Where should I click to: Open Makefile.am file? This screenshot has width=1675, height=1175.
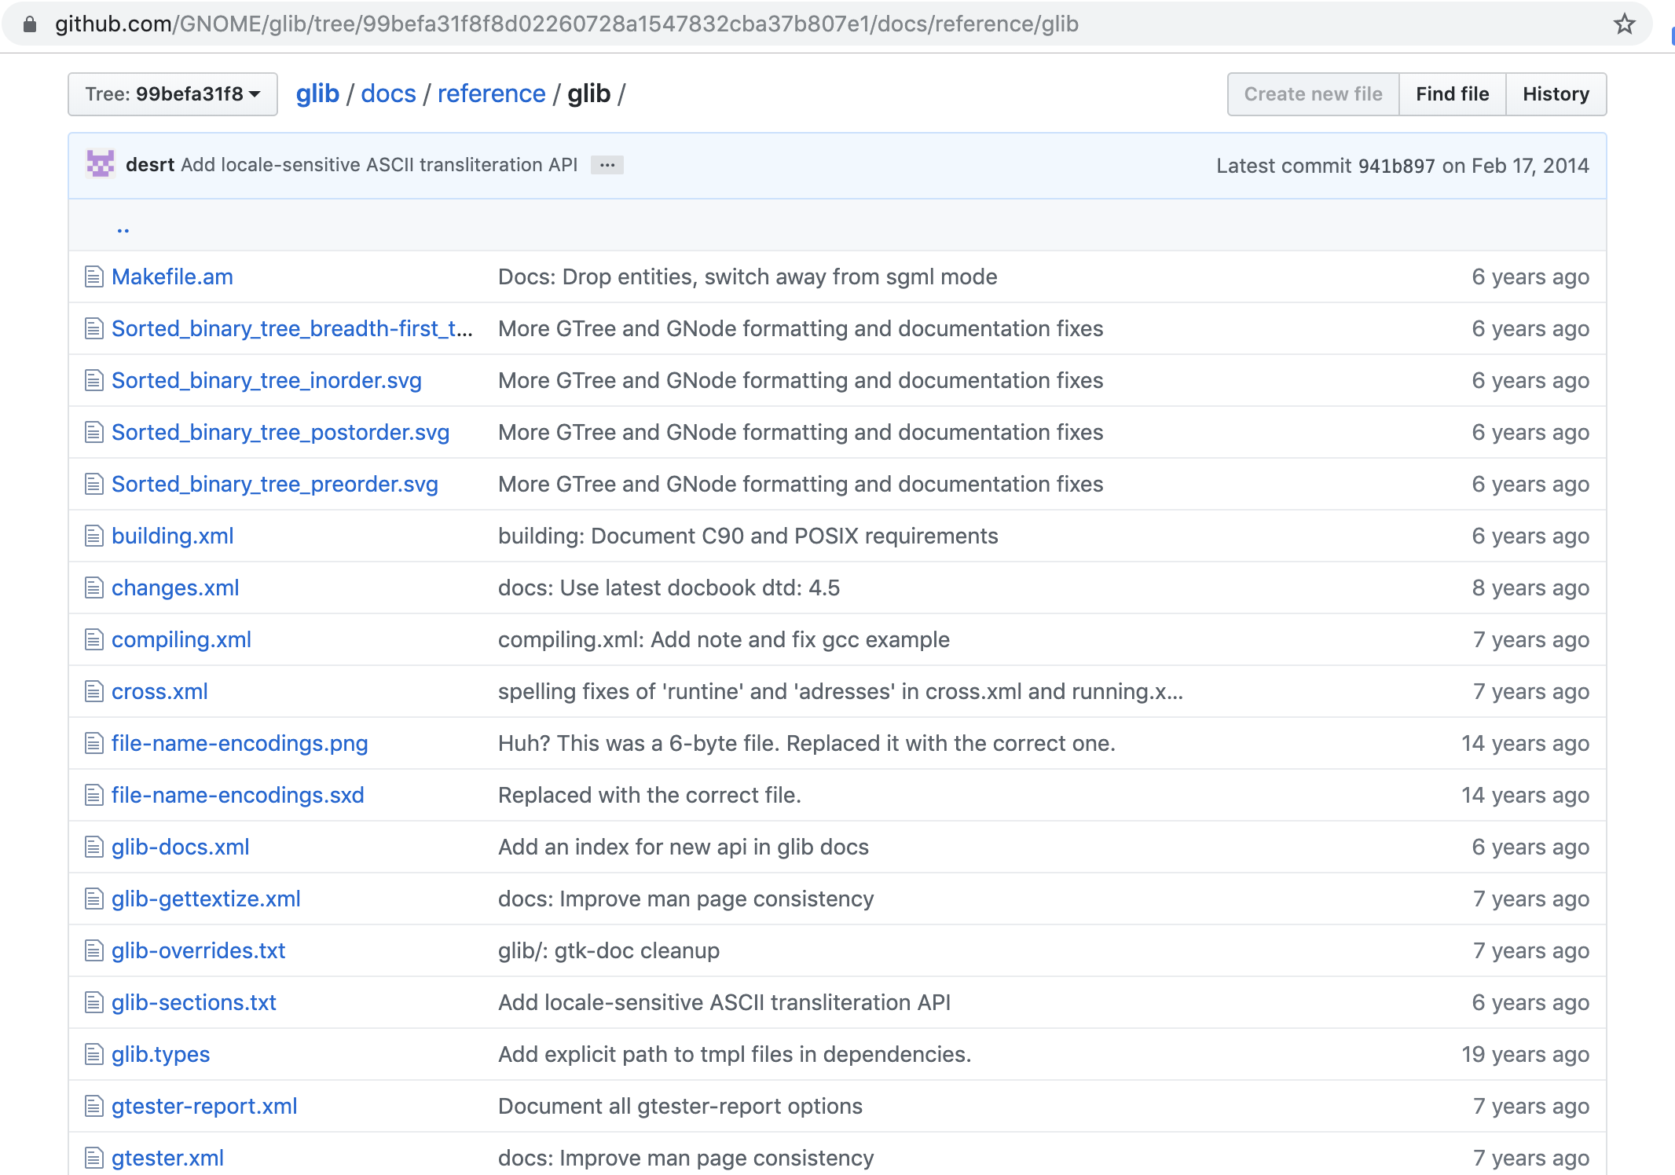pos(172,277)
